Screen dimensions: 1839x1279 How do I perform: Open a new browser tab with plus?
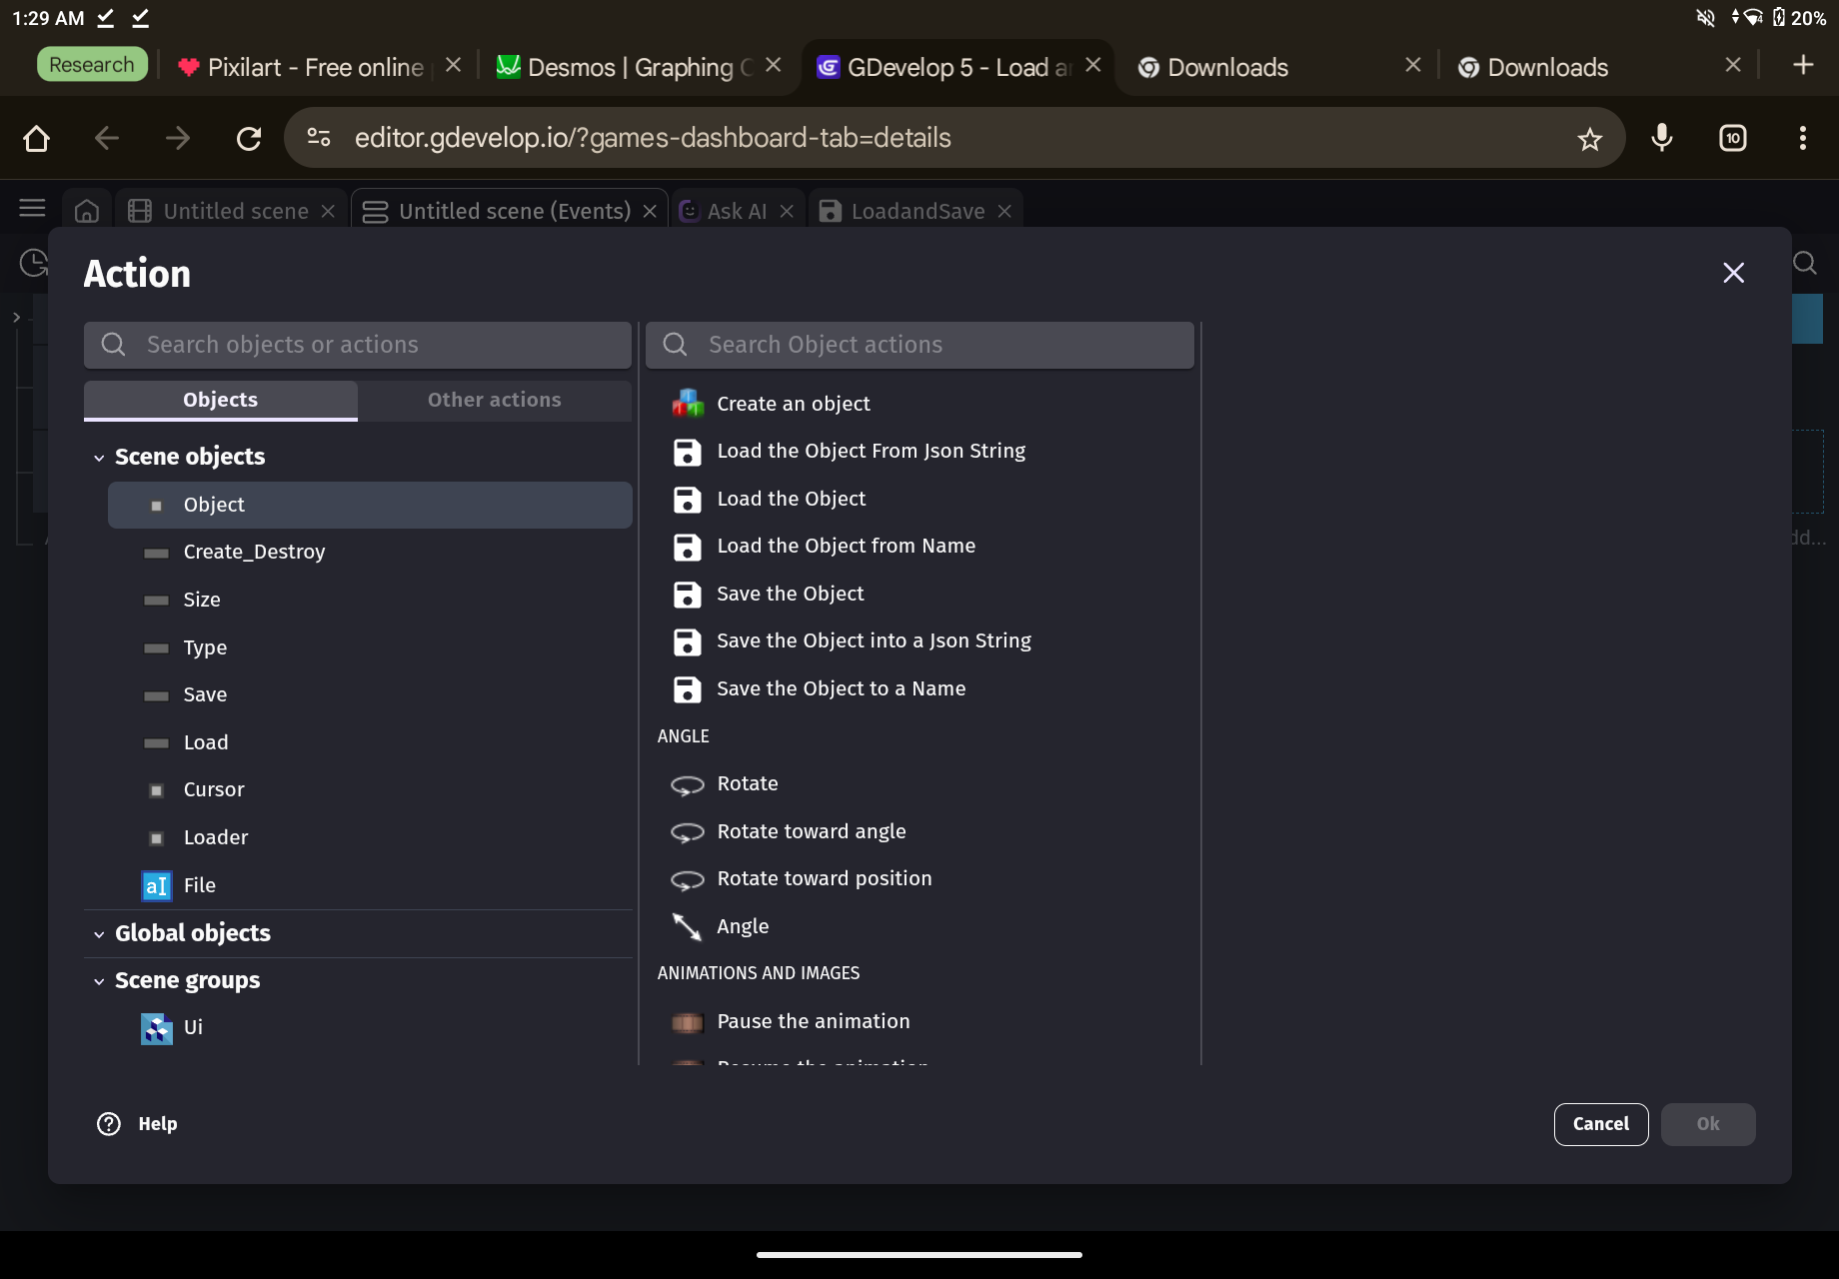click(x=1804, y=65)
